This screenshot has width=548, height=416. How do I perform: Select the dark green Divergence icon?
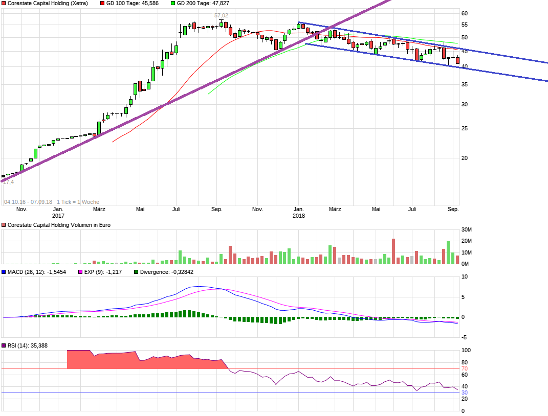(x=135, y=271)
